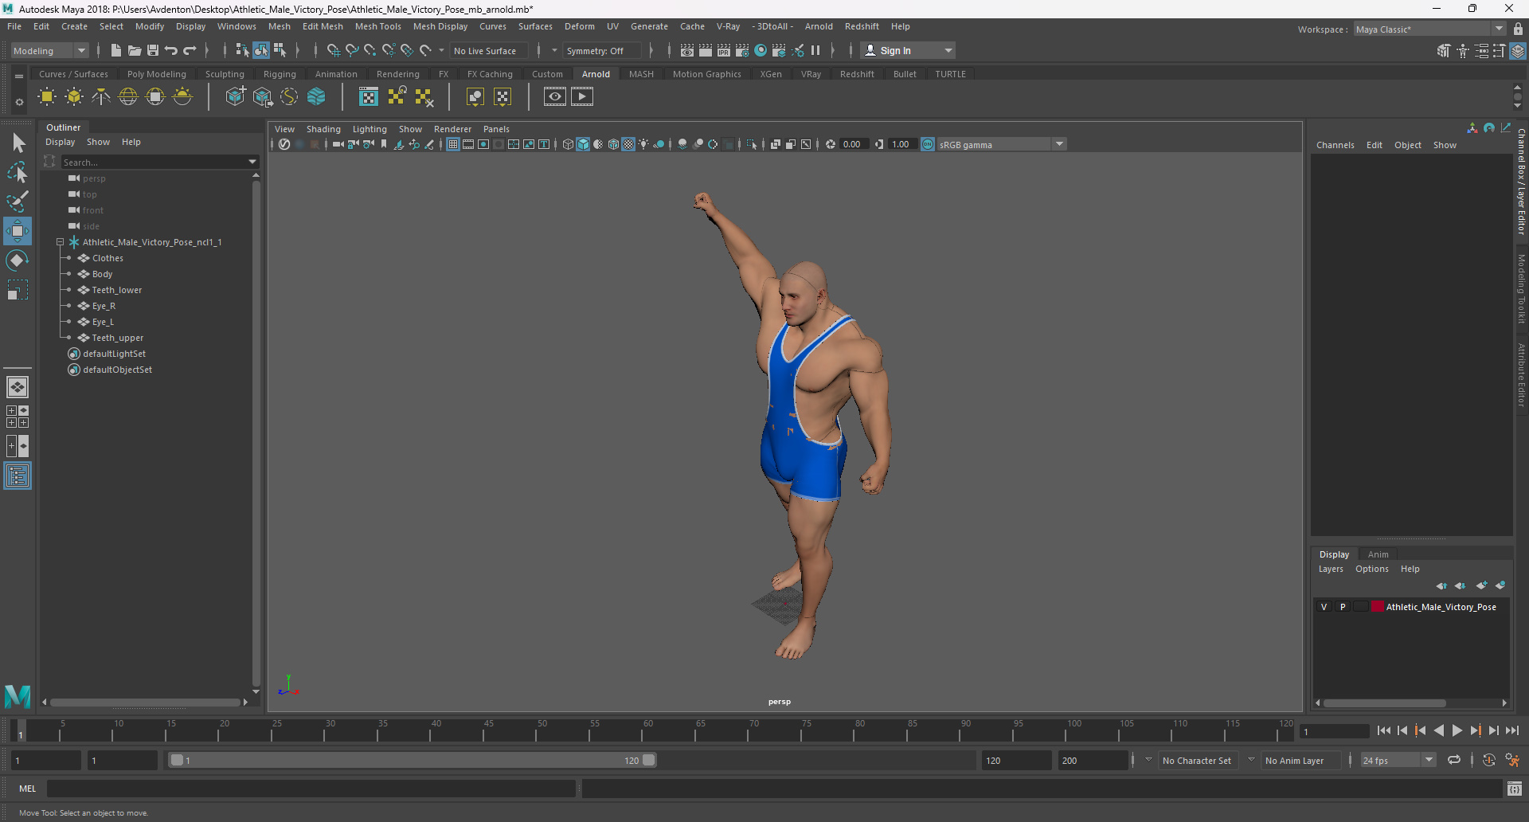The width and height of the screenshot is (1529, 822).
Task: Activate the Lasso select tool
Action: tap(18, 172)
